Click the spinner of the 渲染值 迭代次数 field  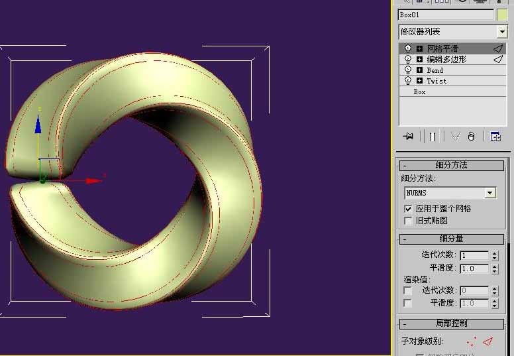point(495,291)
